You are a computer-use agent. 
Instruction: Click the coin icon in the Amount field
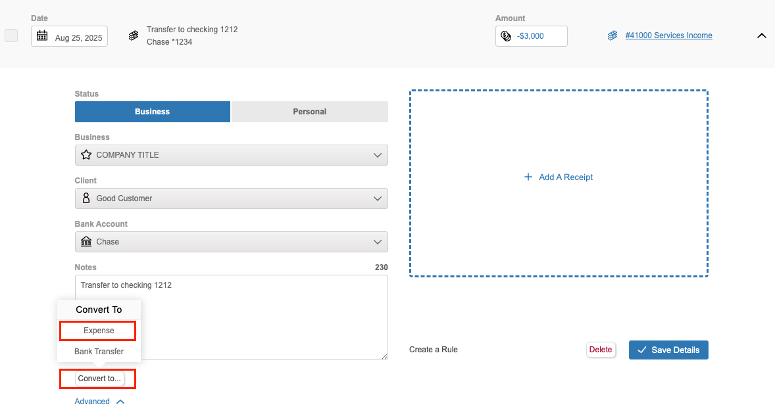[x=506, y=36]
